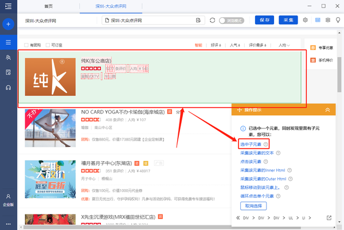The width and height of the screenshot is (344, 230).
Task: Choose 点击该元素 option
Action: (x=251, y=162)
